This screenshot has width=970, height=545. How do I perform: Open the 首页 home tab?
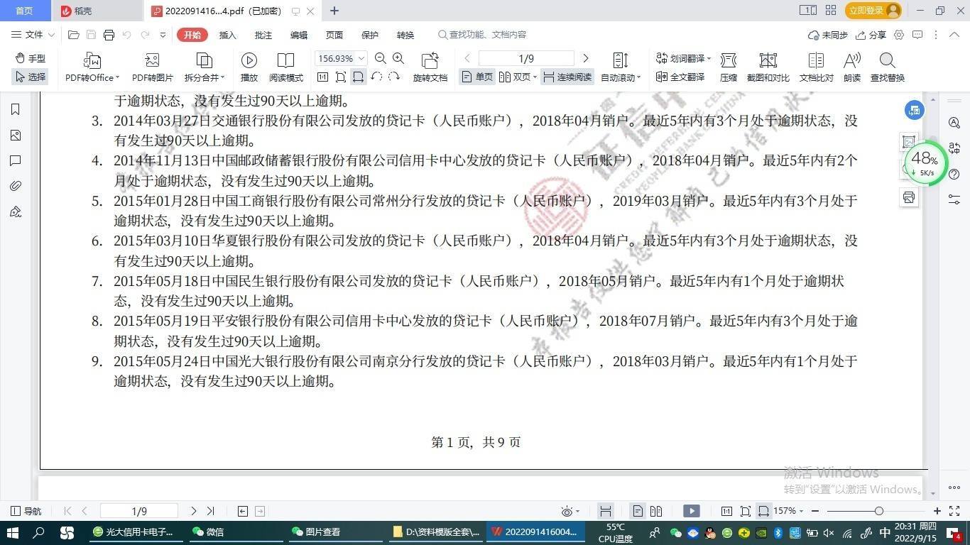[x=24, y=11]
